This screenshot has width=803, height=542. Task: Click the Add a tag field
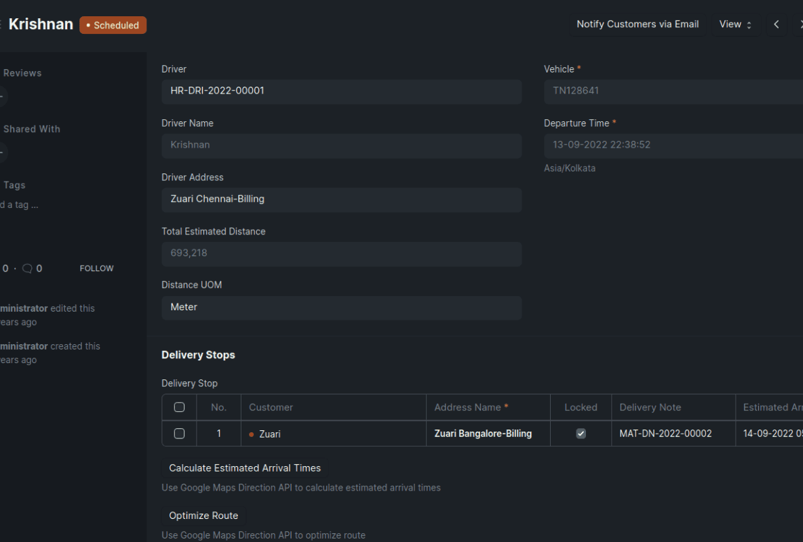pyautogui.click(x=20, y=205)
